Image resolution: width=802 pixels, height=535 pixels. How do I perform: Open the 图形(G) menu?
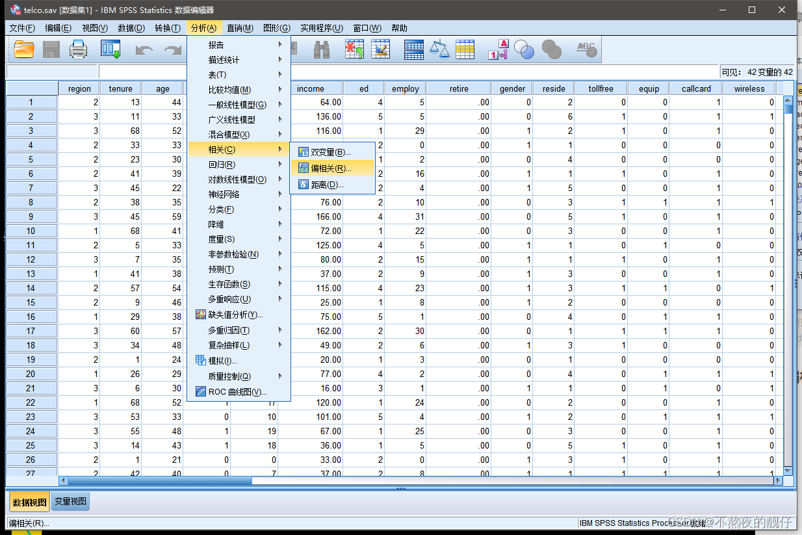(x=277, y=28)
